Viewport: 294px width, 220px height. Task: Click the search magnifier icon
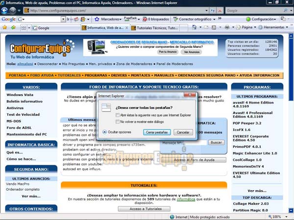pos(286,10)
